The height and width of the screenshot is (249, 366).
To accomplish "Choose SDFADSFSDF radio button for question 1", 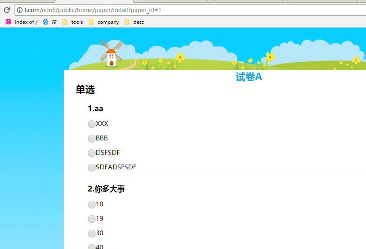I will [x=91, y=168].
